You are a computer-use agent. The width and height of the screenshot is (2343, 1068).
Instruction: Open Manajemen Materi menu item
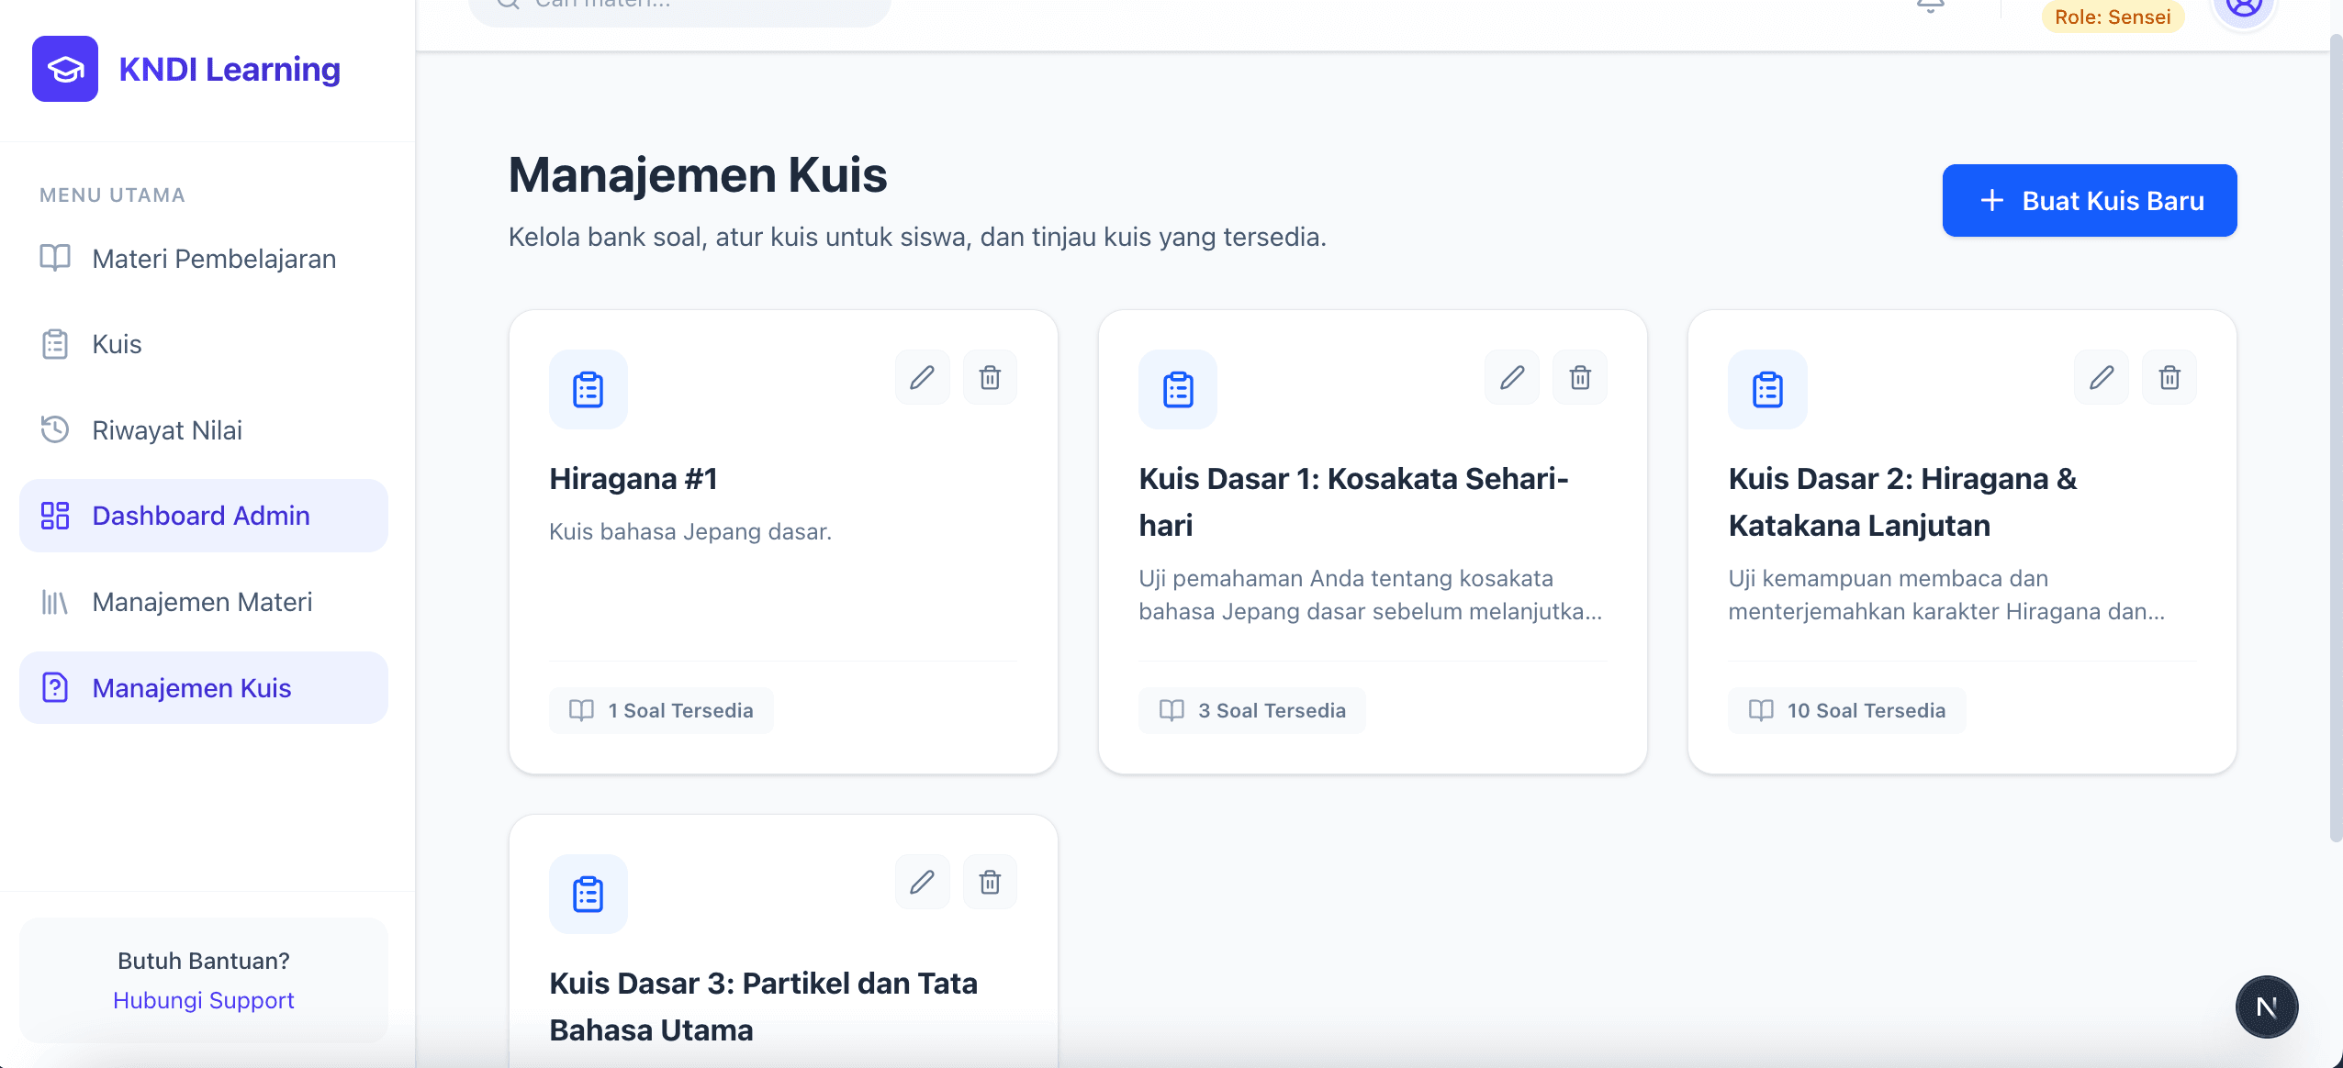point(204,602)
